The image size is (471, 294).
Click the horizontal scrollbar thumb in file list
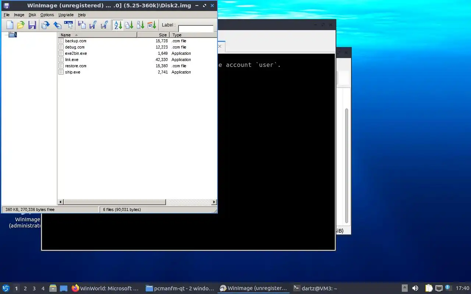pyautogui.click(x=115, y=202)
